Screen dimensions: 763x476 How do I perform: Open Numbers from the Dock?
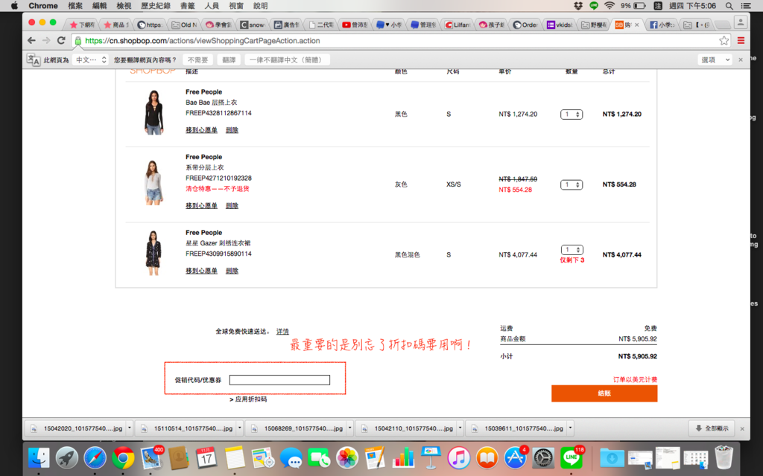point(403,457)
